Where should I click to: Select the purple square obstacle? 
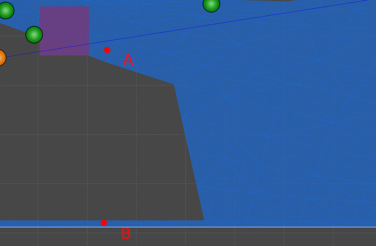pos(64,31)
